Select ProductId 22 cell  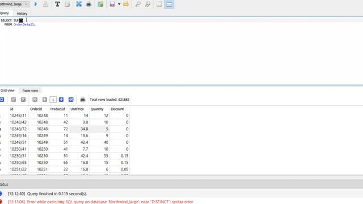click(x=59, y=169)
